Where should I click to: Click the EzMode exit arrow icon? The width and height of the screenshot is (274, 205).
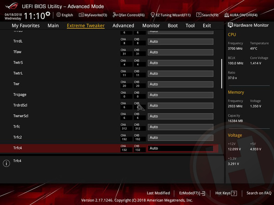pyautogui.click(x=203, y=193)
